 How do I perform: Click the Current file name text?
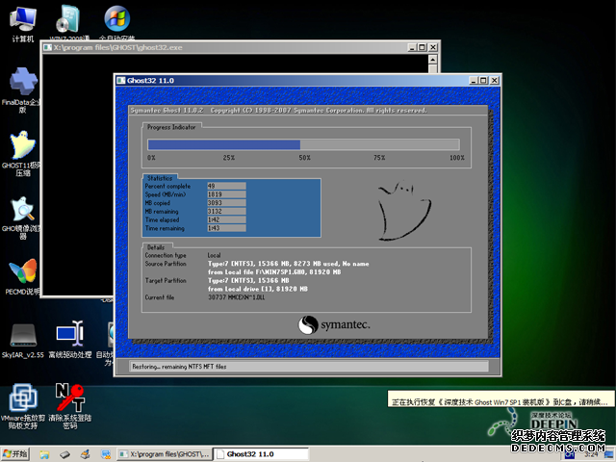(x=237, y=297)
